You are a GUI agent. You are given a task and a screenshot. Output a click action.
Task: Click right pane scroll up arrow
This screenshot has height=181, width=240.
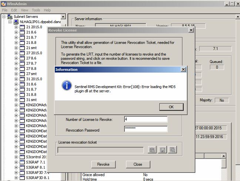[237, 17]
